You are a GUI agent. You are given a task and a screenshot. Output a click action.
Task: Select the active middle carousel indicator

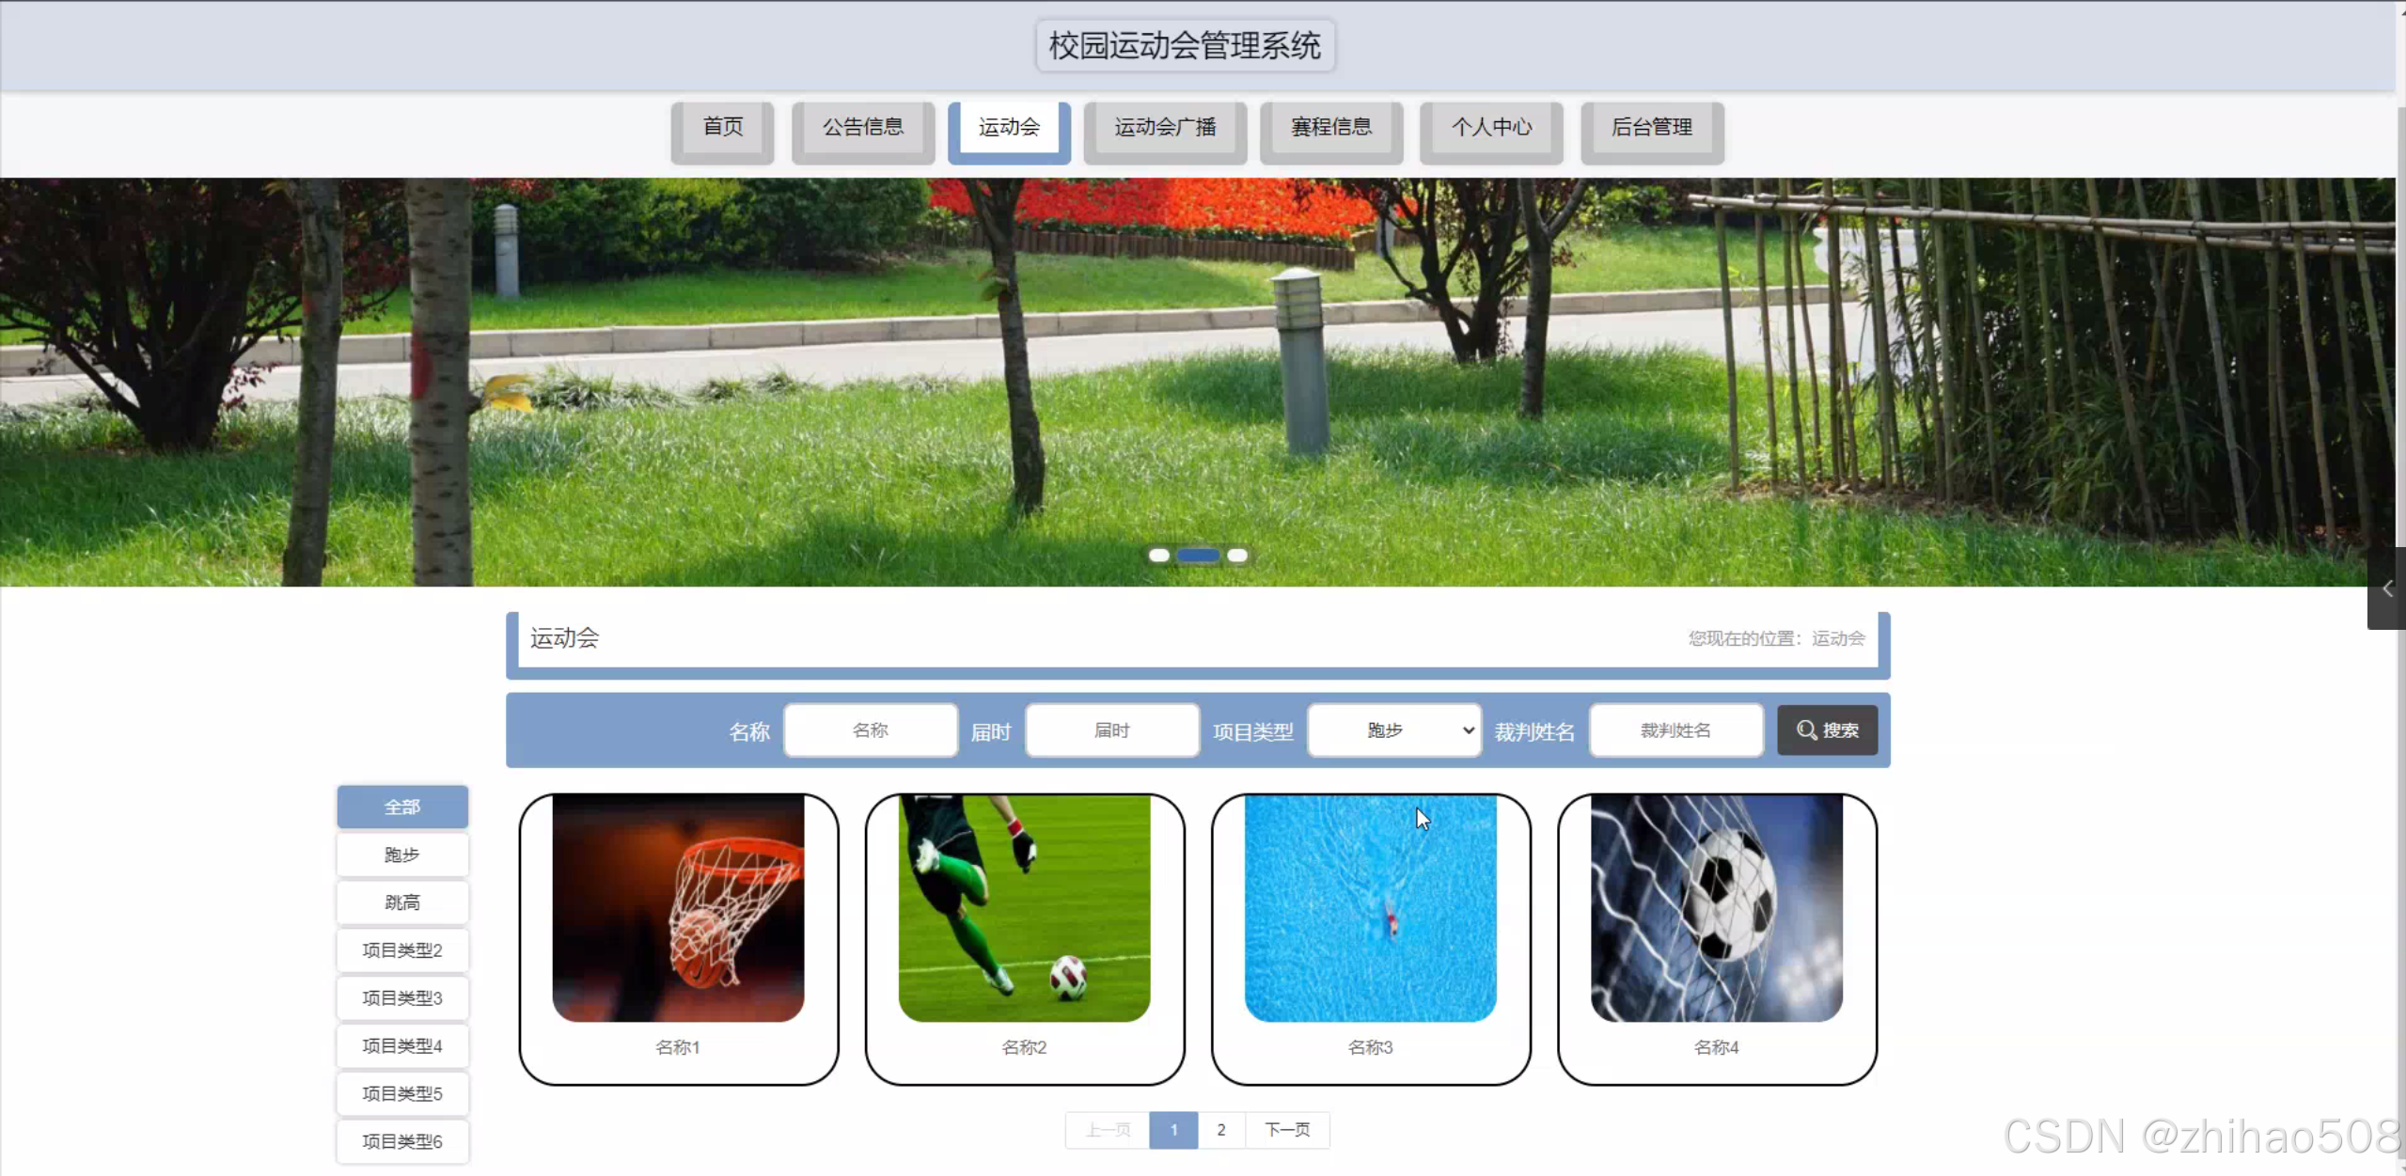coord(1198,556)
